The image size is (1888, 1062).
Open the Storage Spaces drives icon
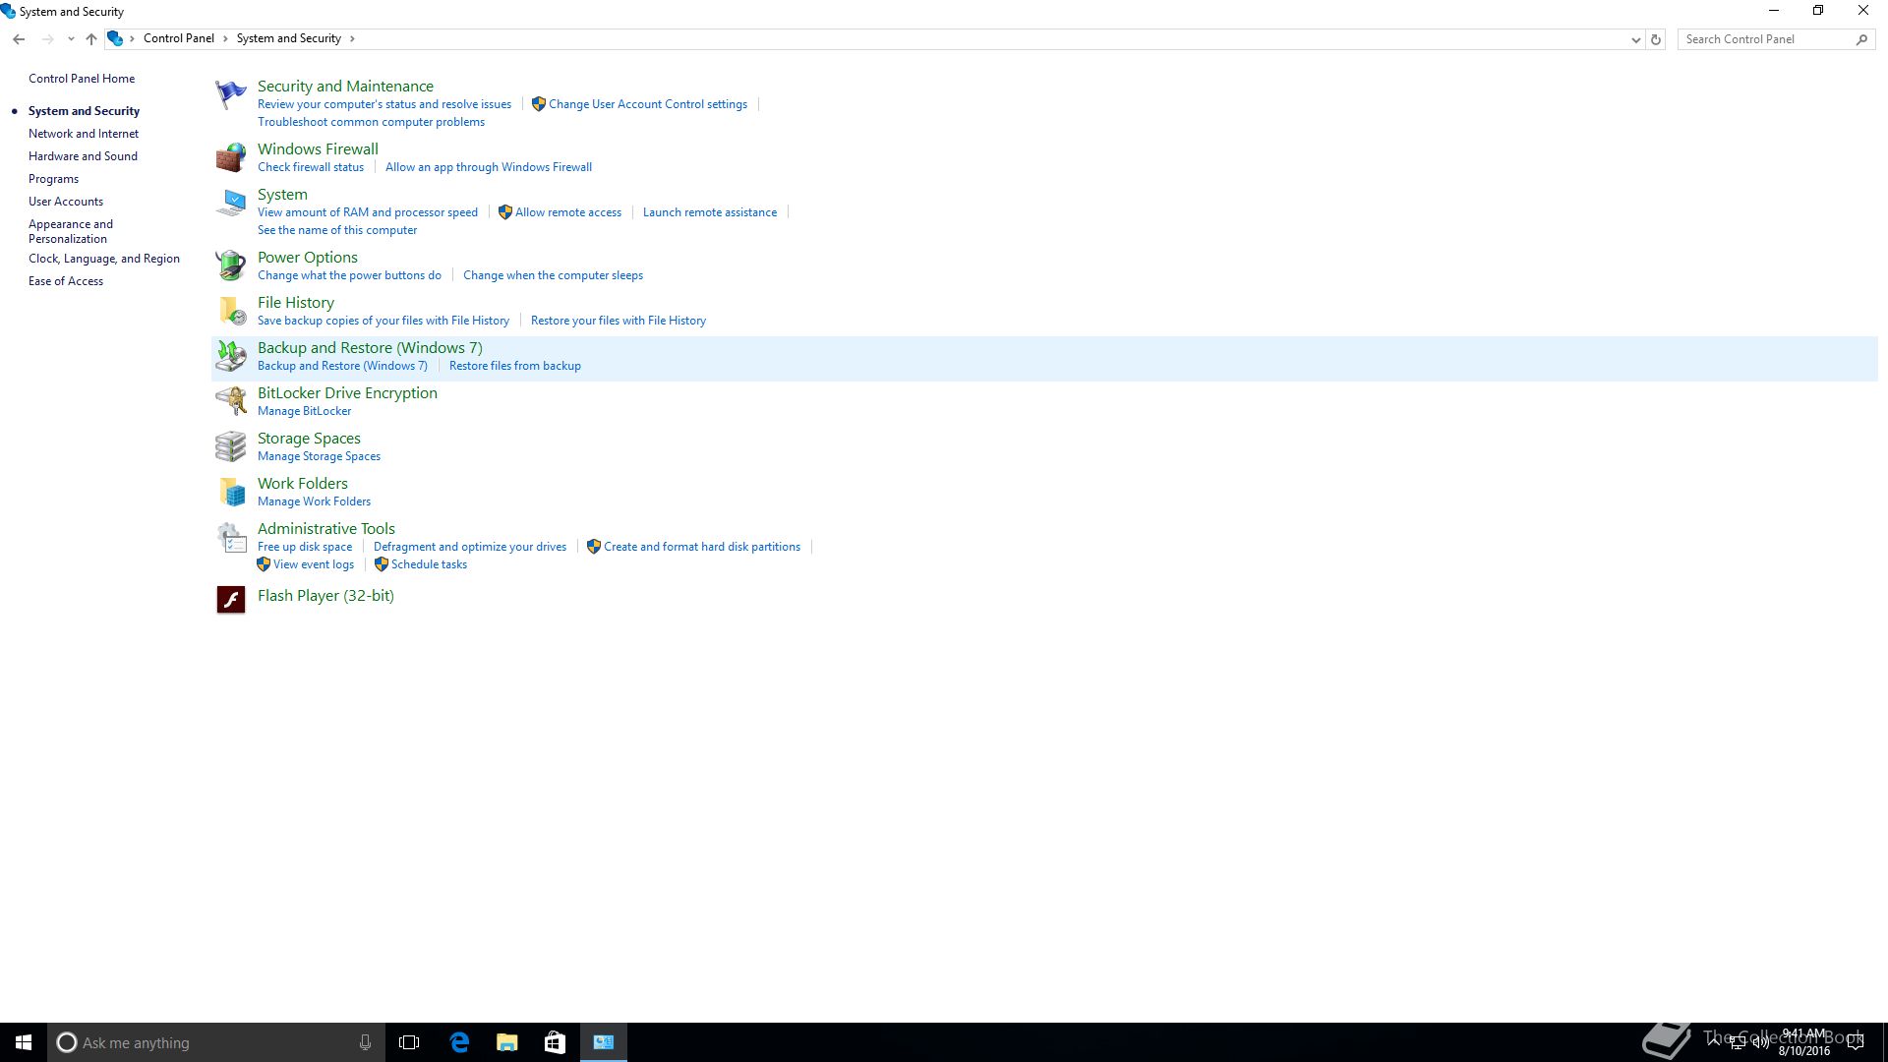pyautogui.click(x=231, y=445)
